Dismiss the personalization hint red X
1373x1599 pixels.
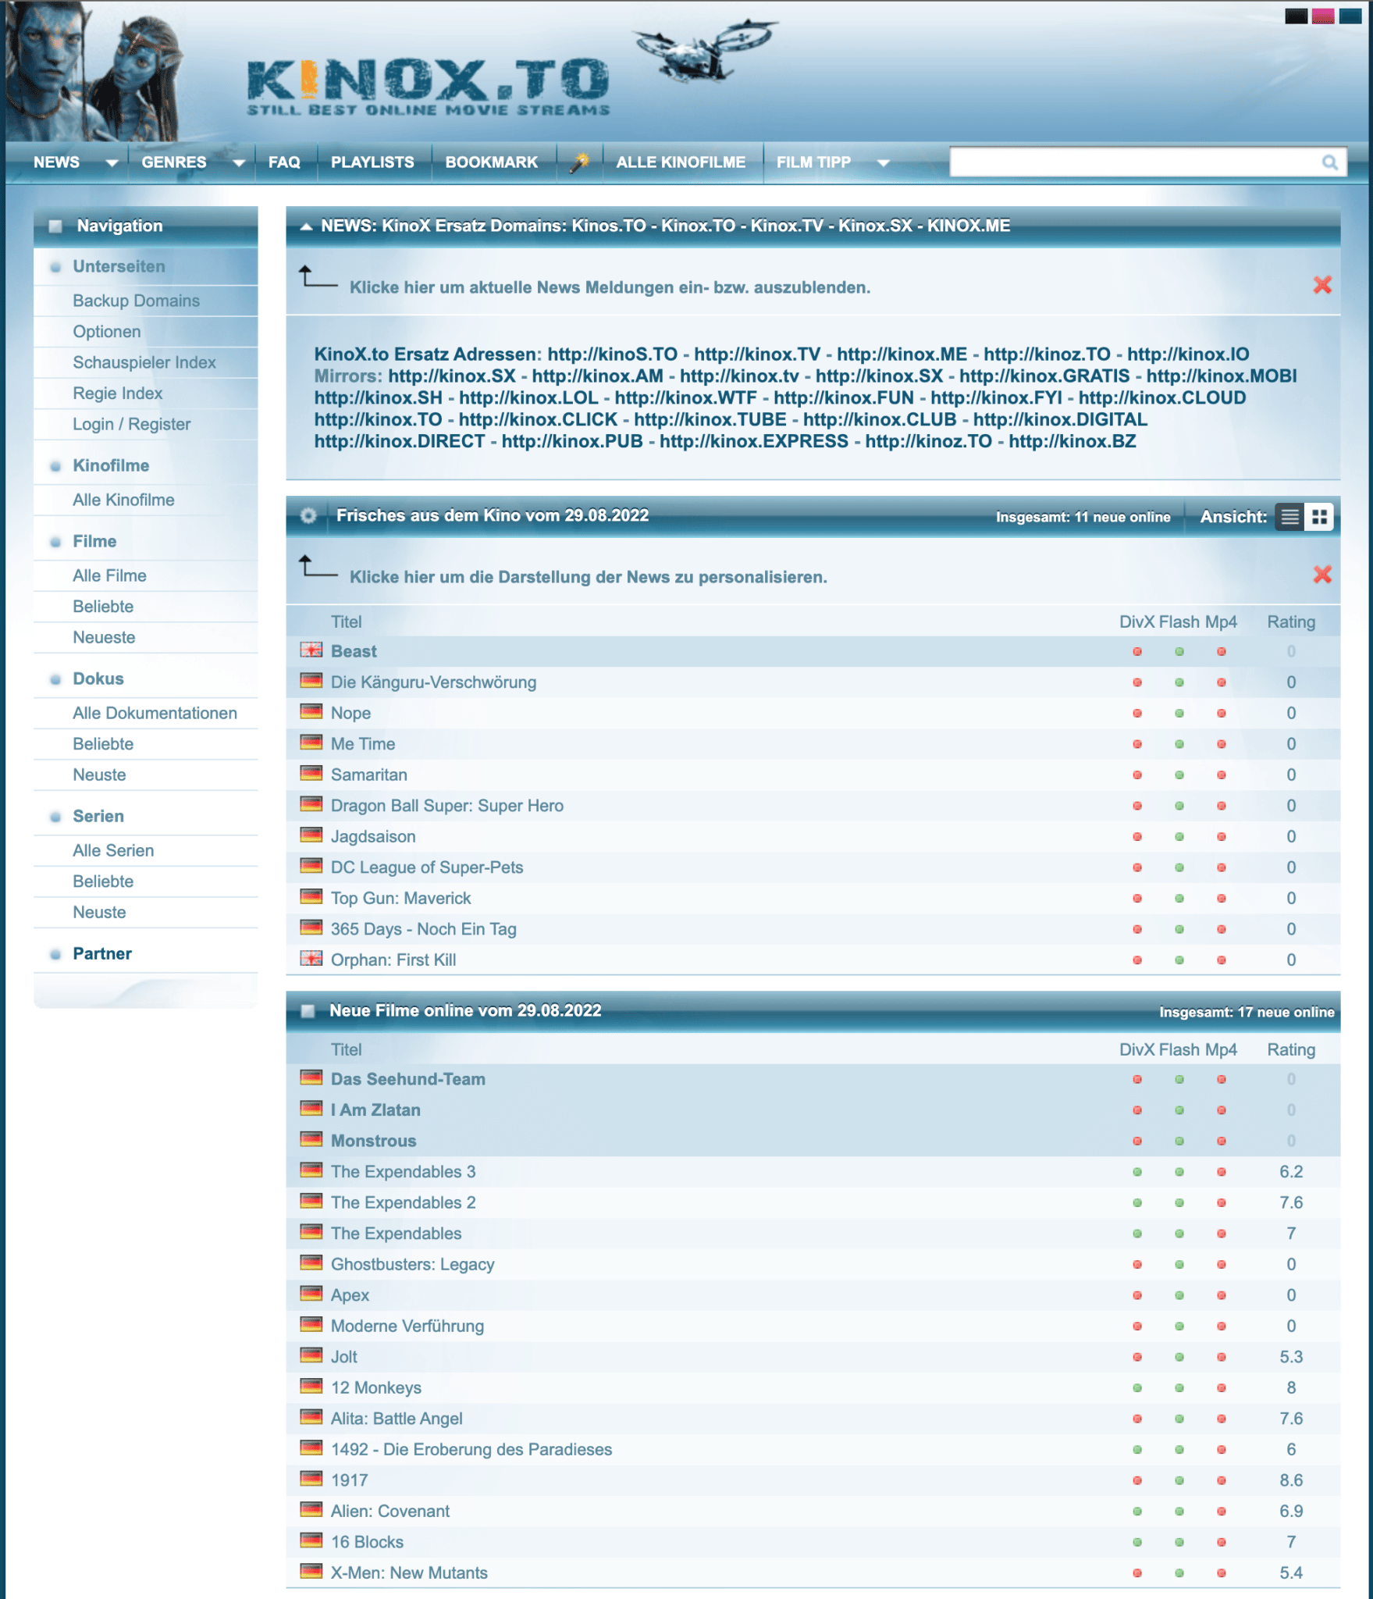[1321, 575]
